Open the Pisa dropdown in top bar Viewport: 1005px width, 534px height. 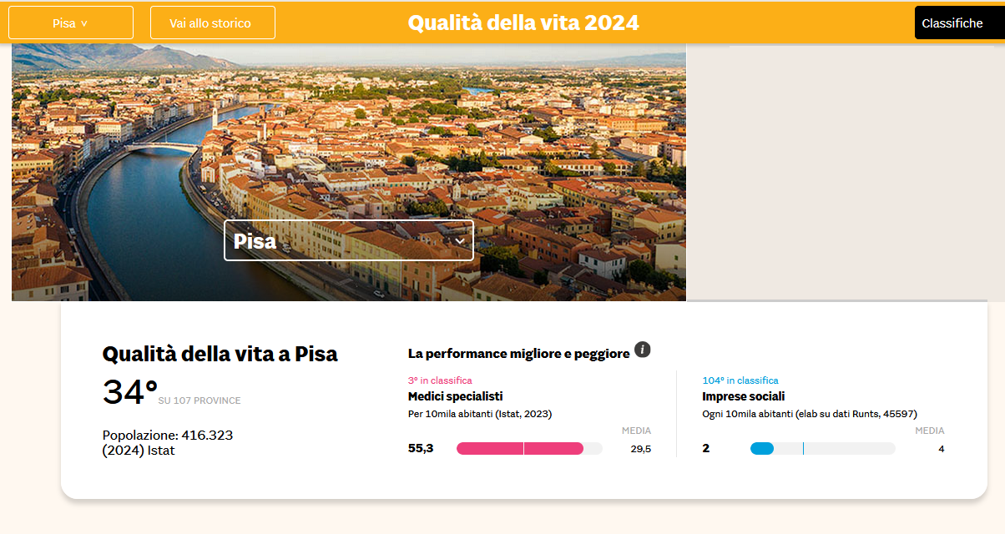point(70,23)
